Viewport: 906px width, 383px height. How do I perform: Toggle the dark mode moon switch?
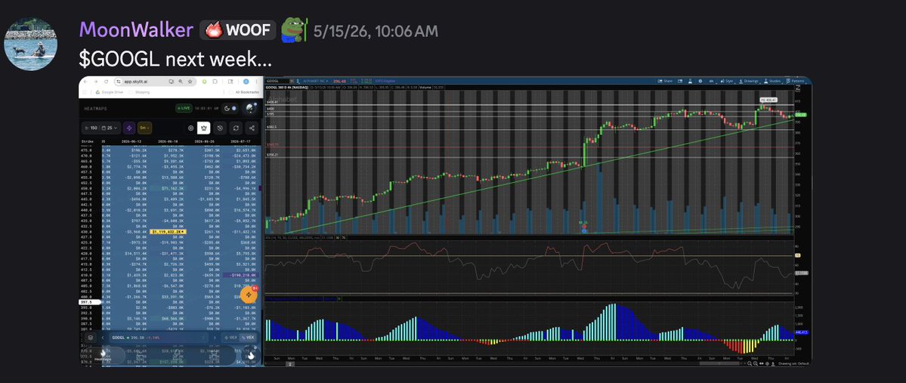(230, 108)
